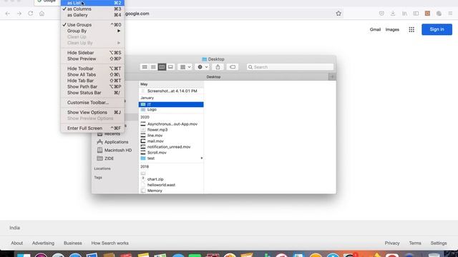
Task: Open the browser hamburger menu
Action: pos(450,14)
